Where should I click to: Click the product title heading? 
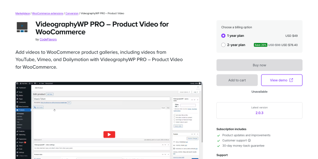pos(102,28)
